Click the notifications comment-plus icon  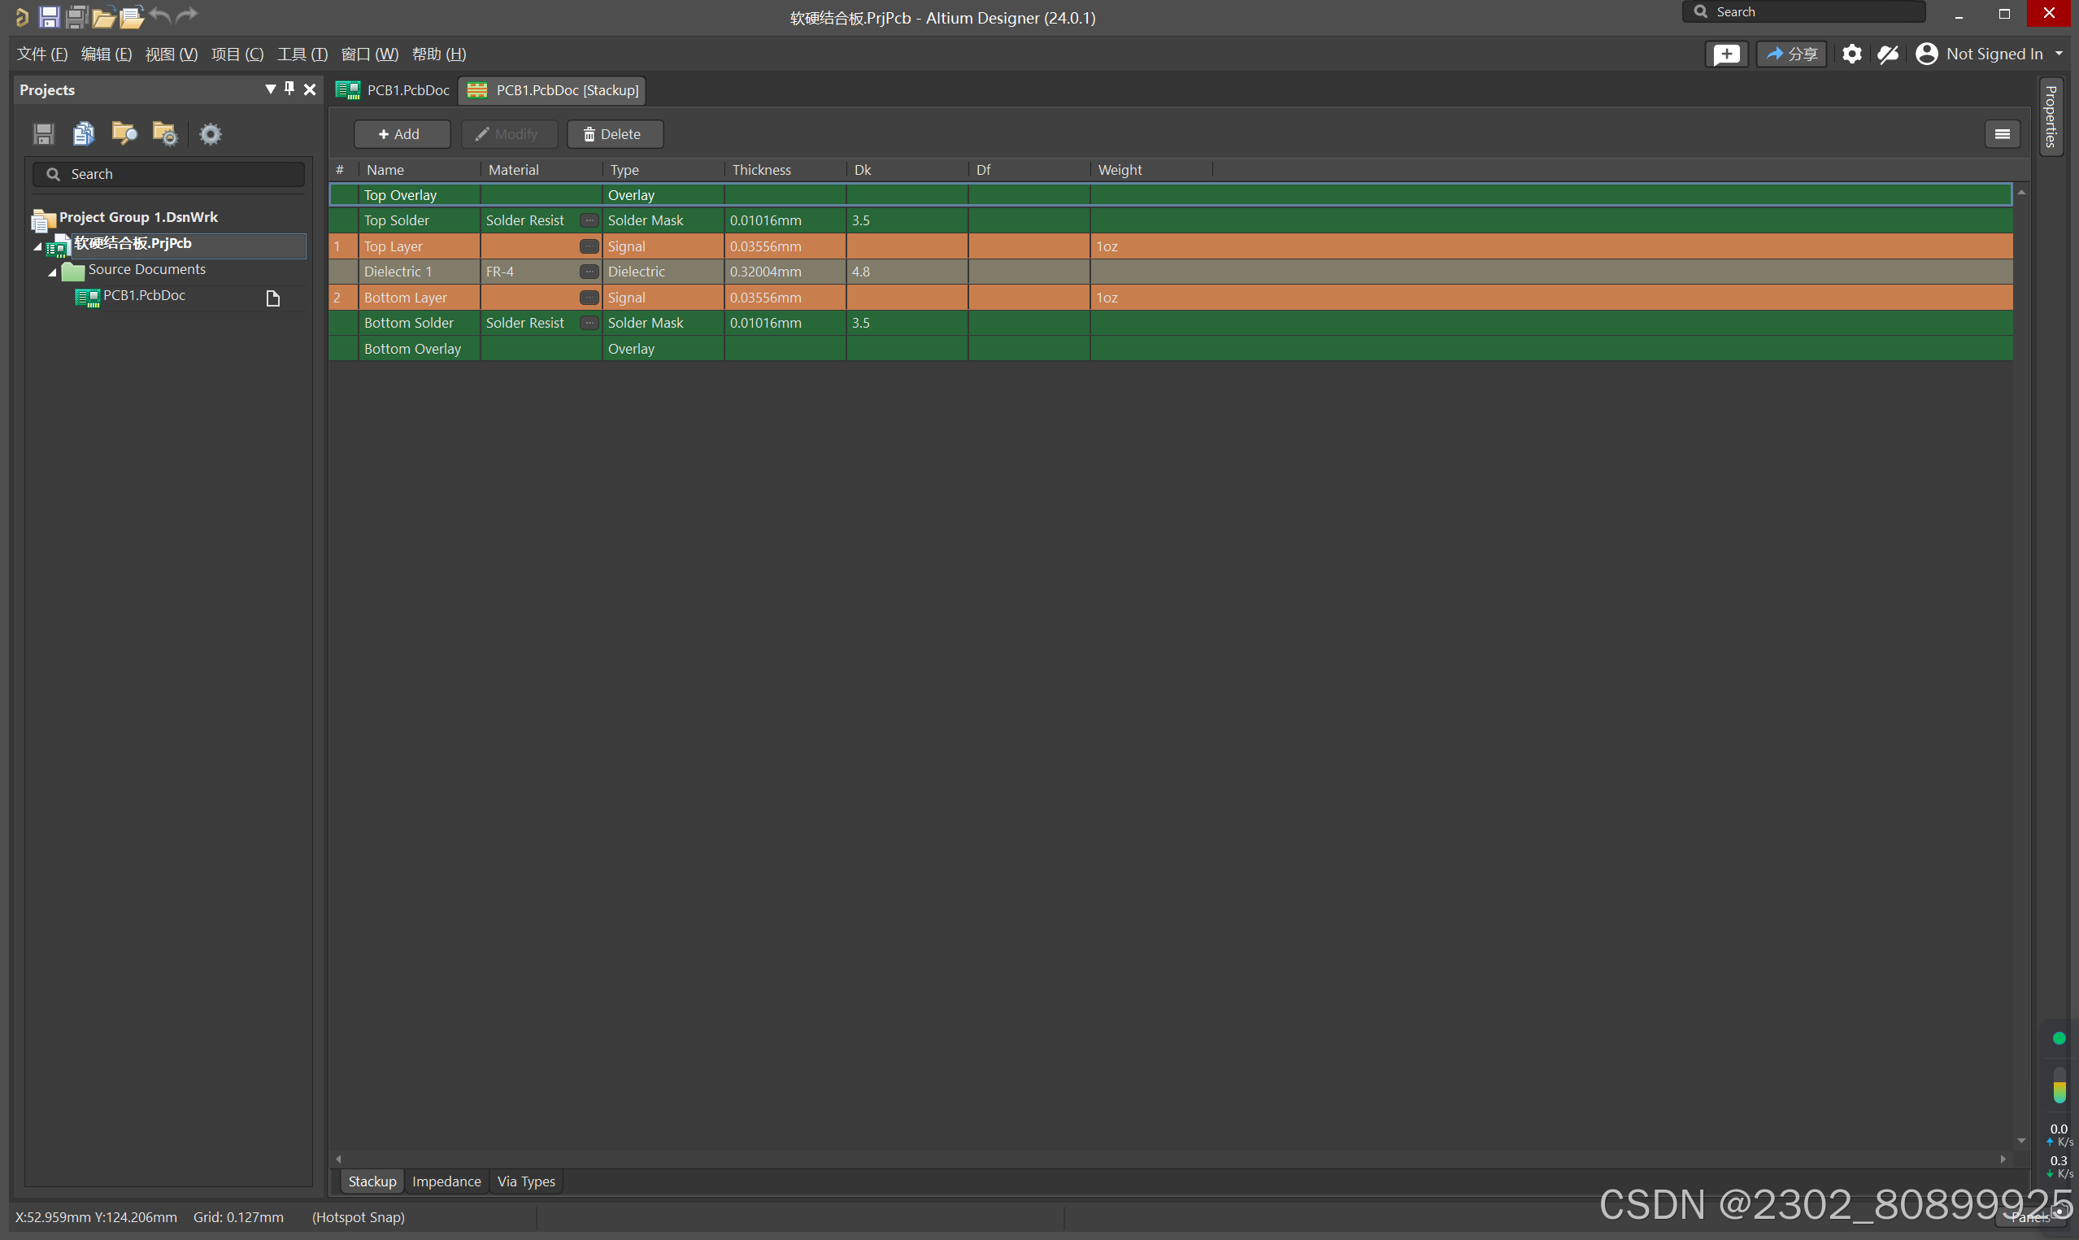(x=1725, y=54)
